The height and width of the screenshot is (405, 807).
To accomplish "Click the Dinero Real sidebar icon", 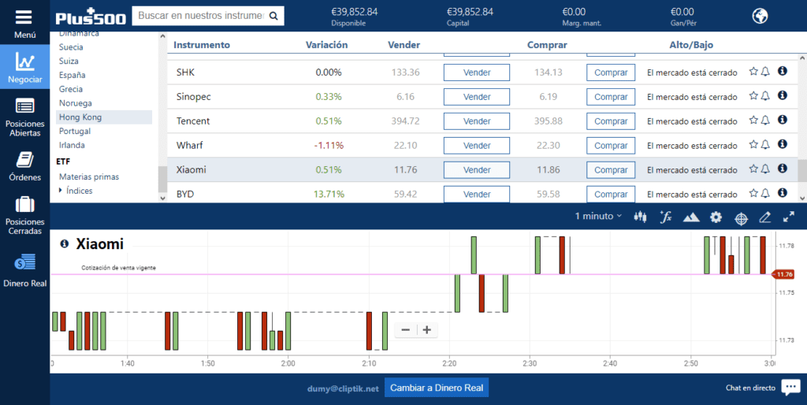I will coord(24,262).
